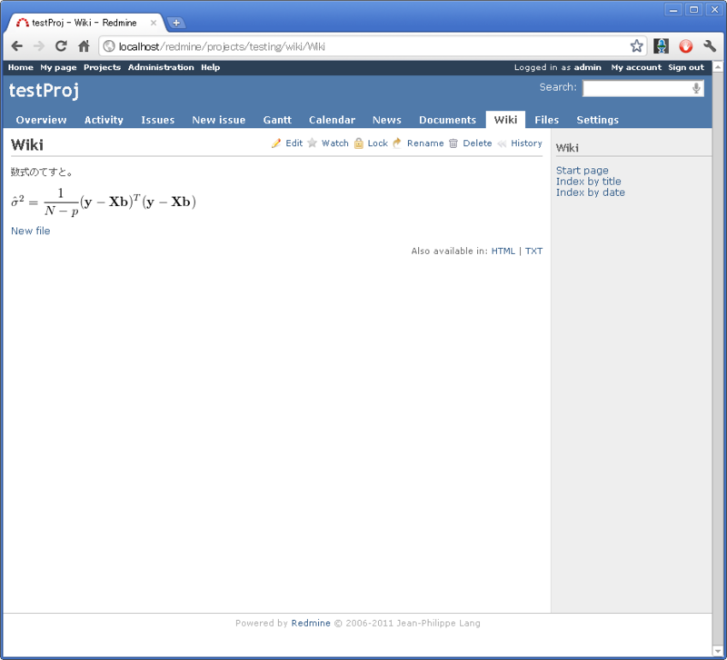Screen dimensions: 727x660
Task: Click the History link text
Action: point(526,143)
